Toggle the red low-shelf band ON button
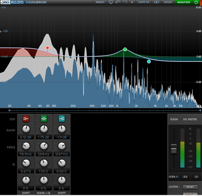Screen dimensions: 202x196 click(x=26, y=119)
